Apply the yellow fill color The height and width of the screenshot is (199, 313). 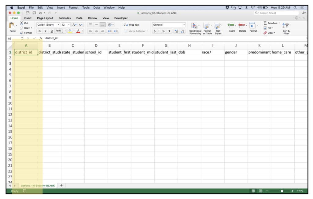coord(70,31)
